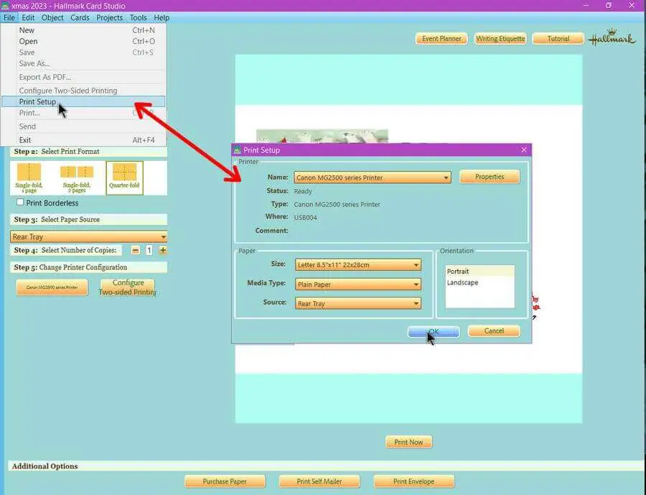Click the Print Envelope button
Viewport: 646px width, 495px height.
(413, 481)
